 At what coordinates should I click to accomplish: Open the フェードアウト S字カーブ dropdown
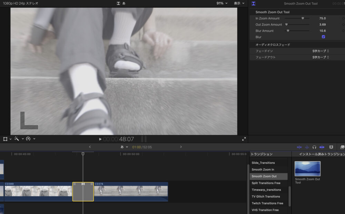(321, 57)
